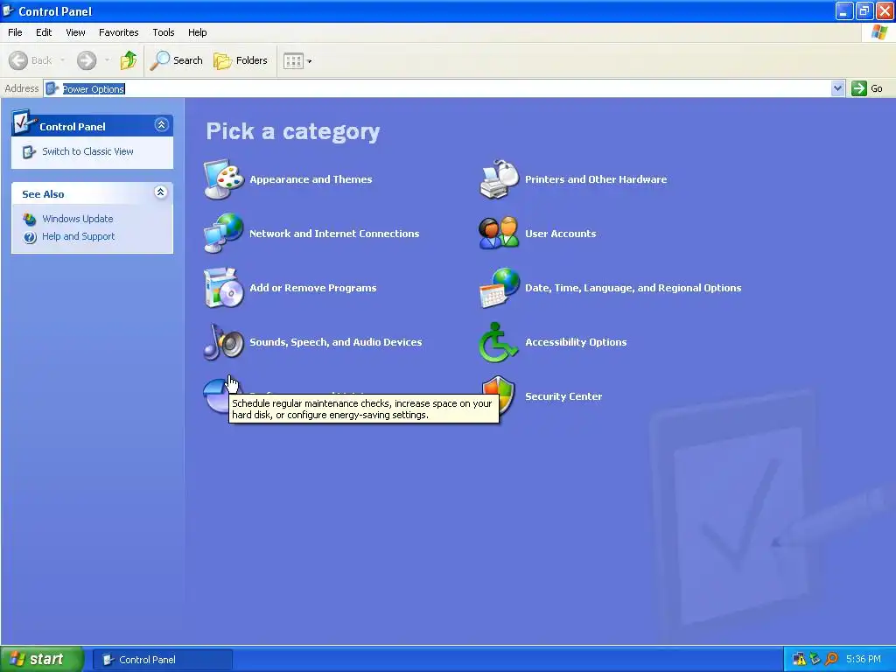
Task: Click the Forward arrow toolbar button
Action: click(x=87, y=60)
